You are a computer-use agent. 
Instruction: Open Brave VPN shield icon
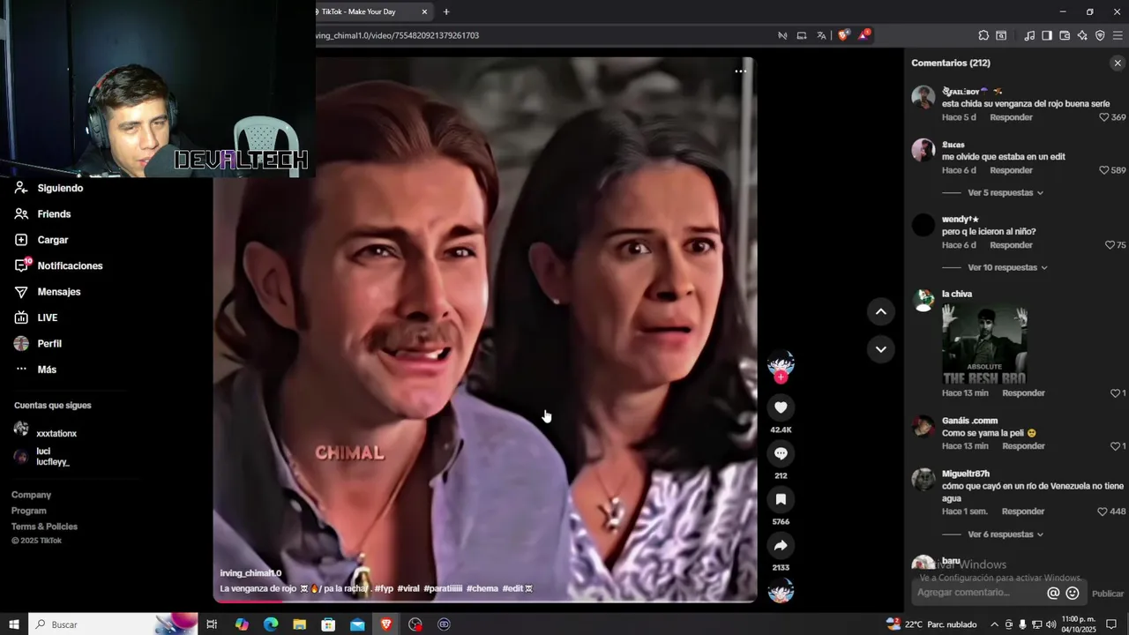1100,35
